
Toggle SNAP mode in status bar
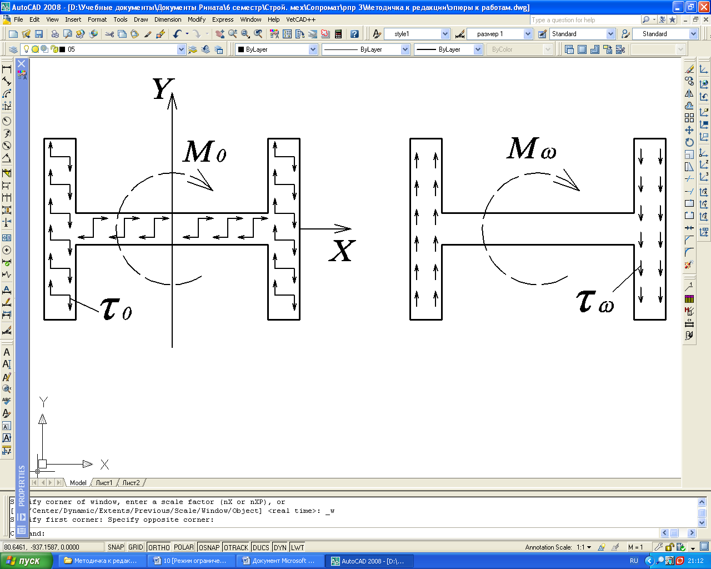pyautogui.click(x=116, y=547)
